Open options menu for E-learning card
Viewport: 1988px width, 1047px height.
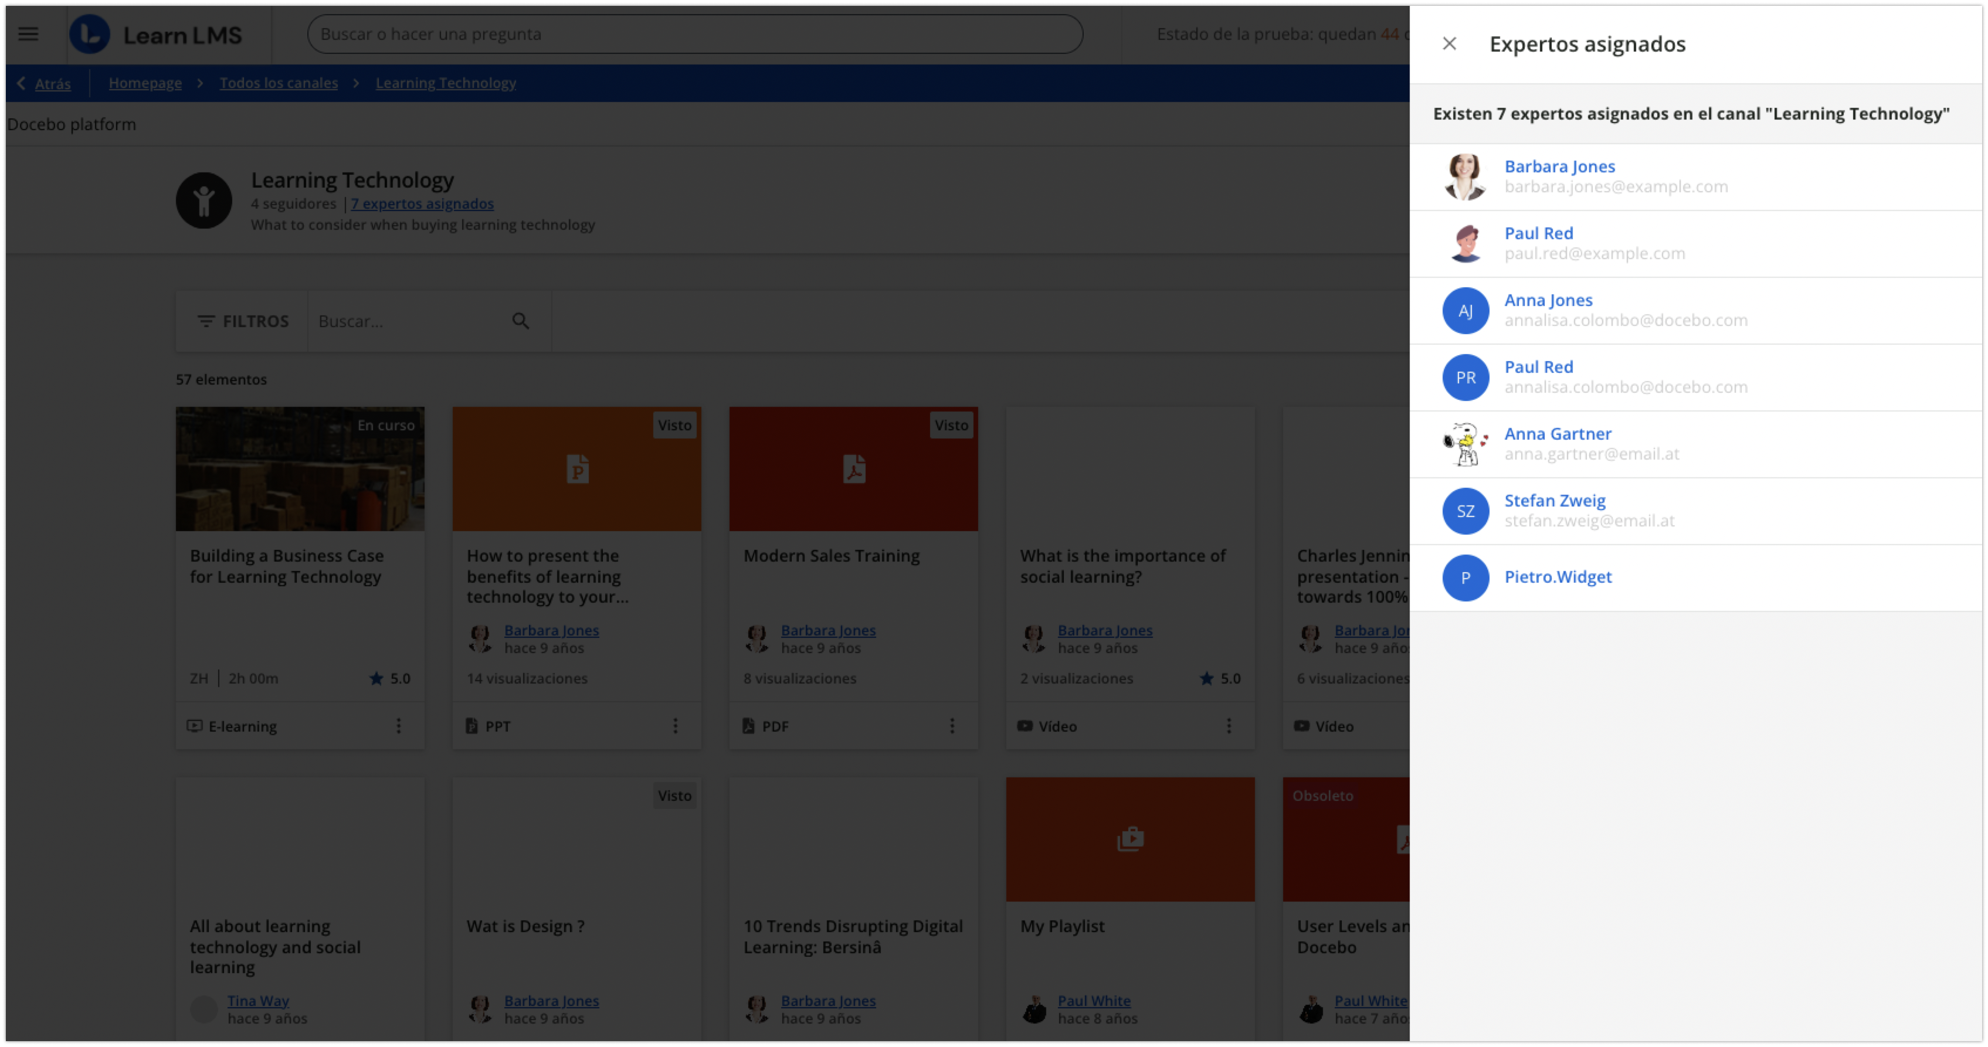(398, 725)
